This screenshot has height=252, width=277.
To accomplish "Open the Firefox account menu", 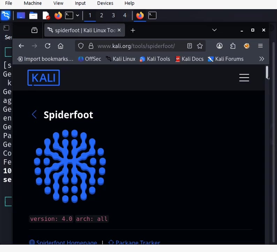I will (x=219, y=46).
